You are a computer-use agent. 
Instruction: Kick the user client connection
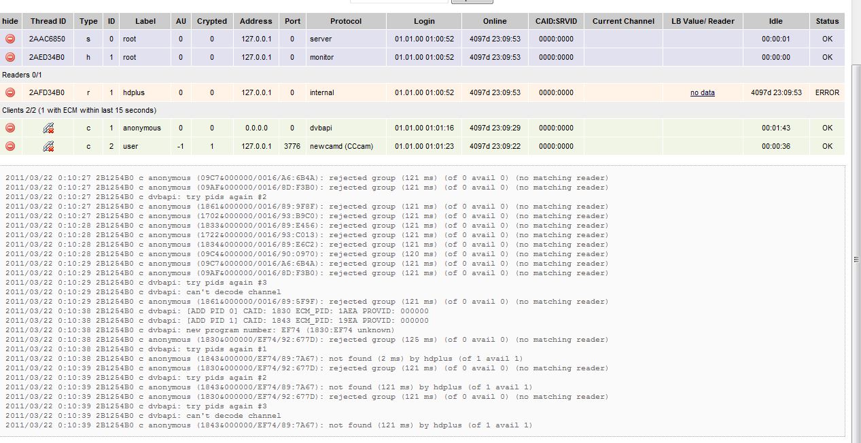[48, 146]
